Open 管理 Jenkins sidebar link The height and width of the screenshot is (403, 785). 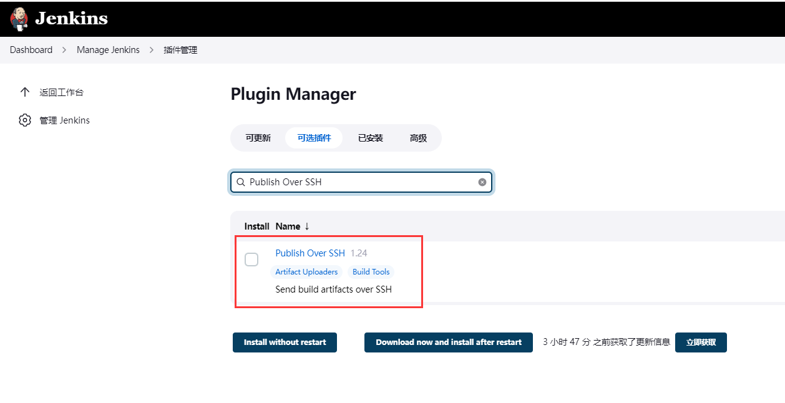[65, 120]
